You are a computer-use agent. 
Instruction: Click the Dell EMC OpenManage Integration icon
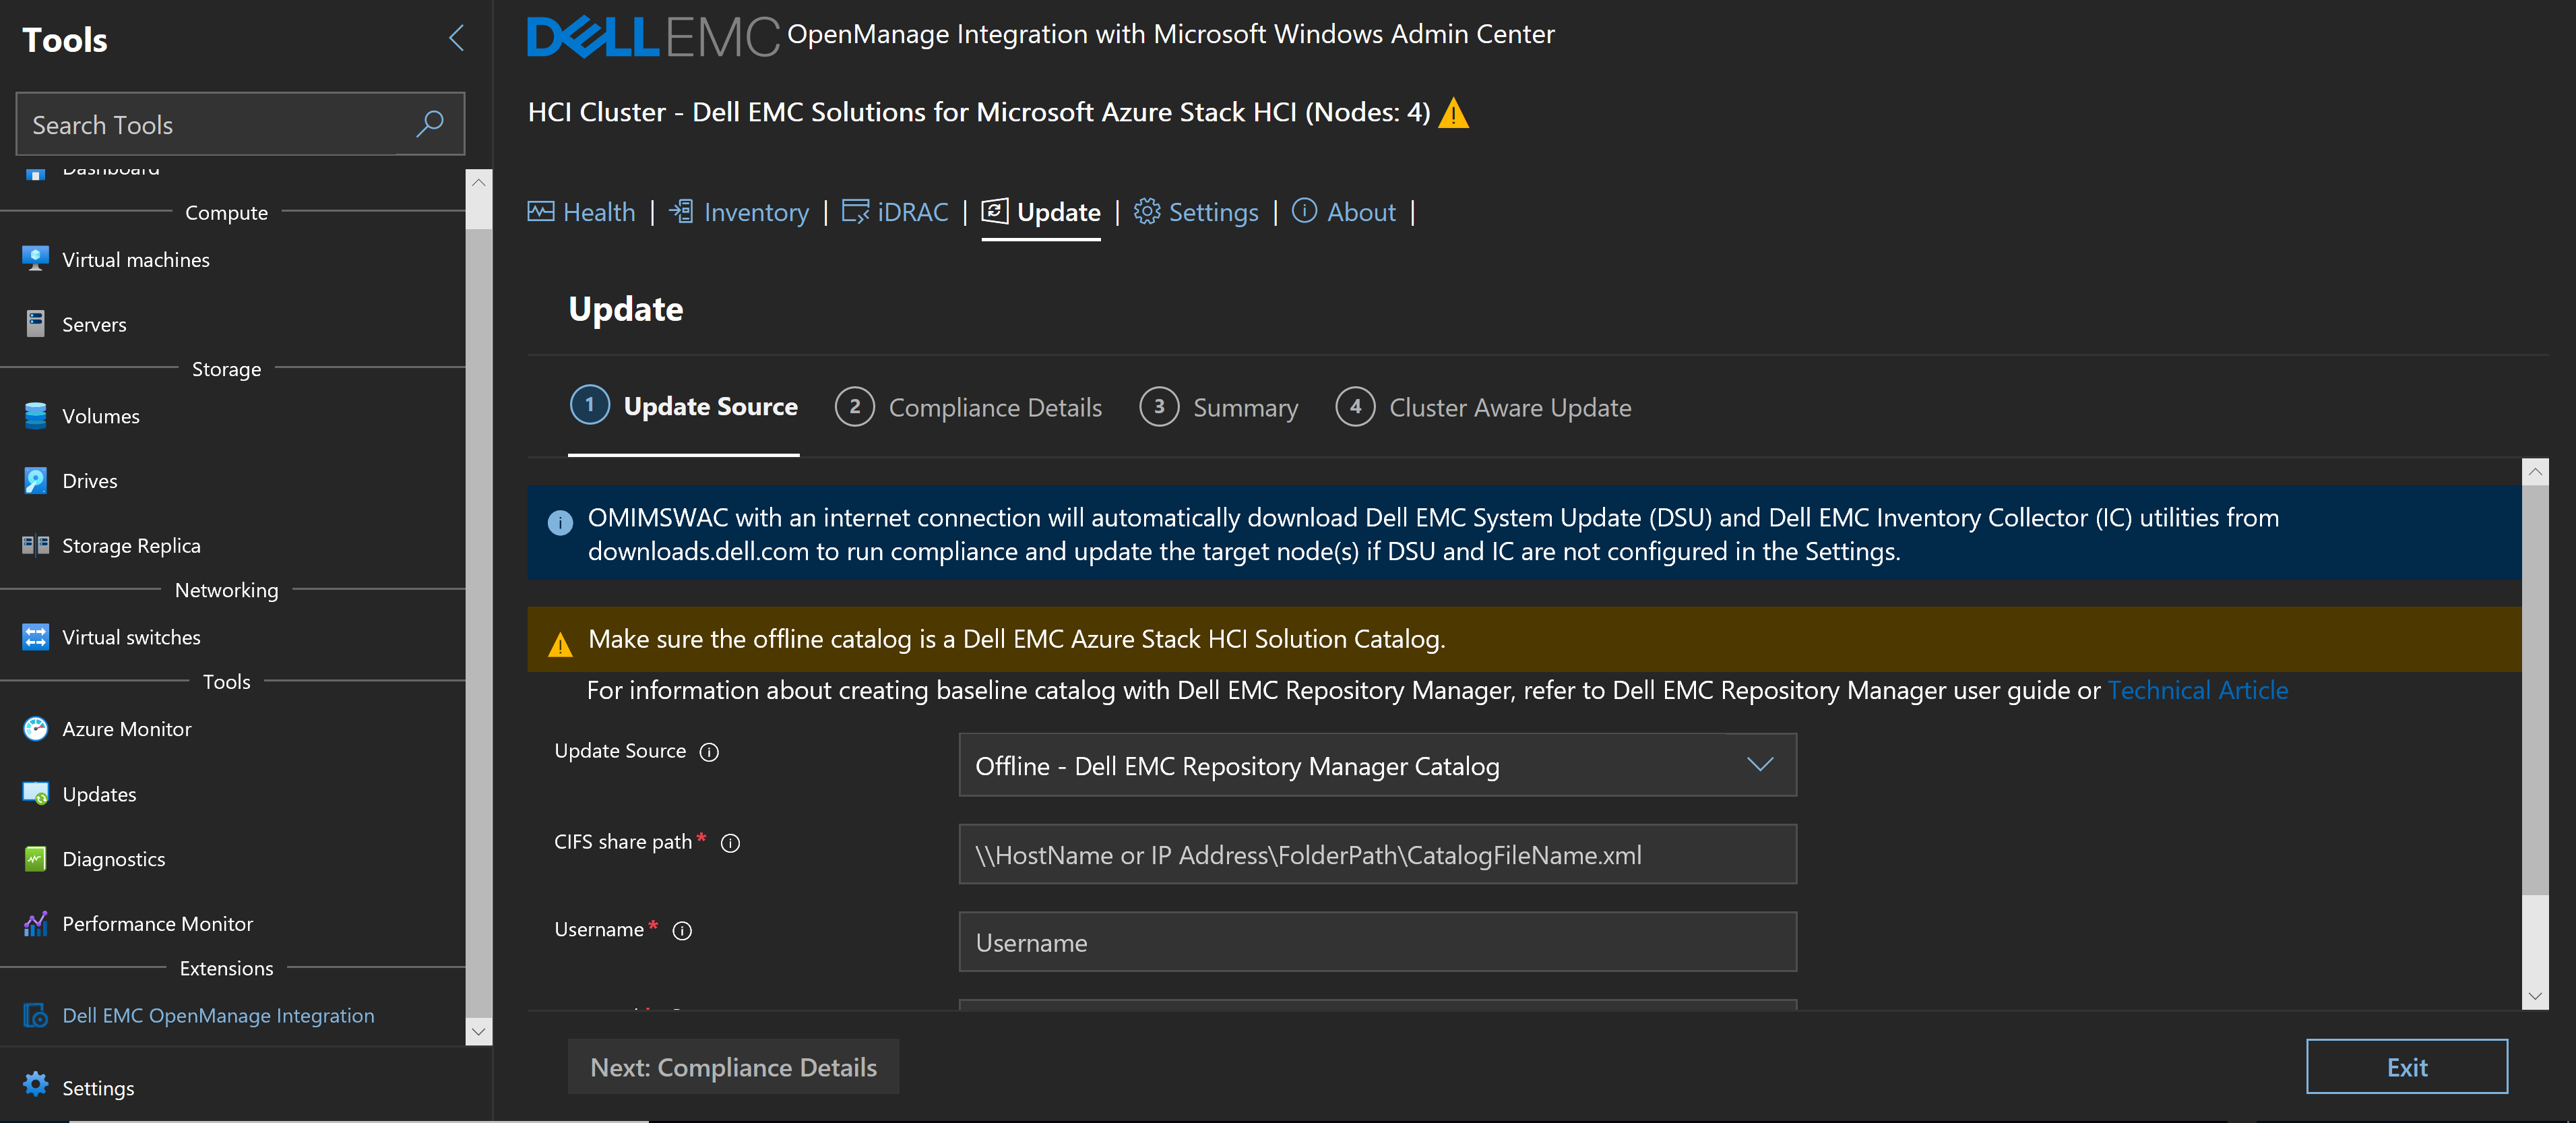click(36, 1015)
